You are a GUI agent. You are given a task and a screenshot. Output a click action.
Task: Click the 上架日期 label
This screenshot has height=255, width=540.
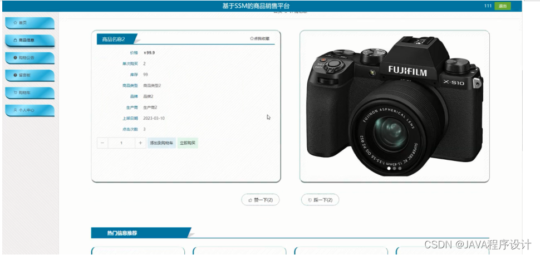point(130,118)
